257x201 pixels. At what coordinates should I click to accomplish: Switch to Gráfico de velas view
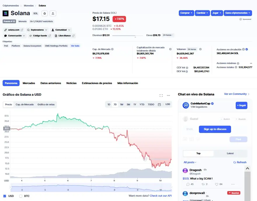coord(46,104)
